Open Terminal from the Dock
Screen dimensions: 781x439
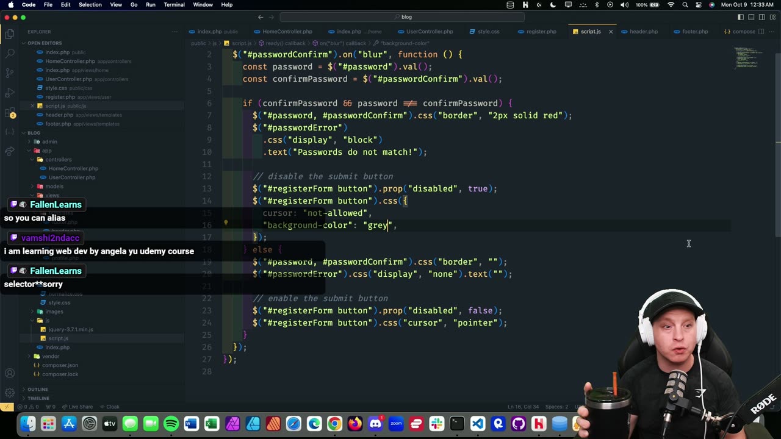pyautogui.click(x=457, y=423)
